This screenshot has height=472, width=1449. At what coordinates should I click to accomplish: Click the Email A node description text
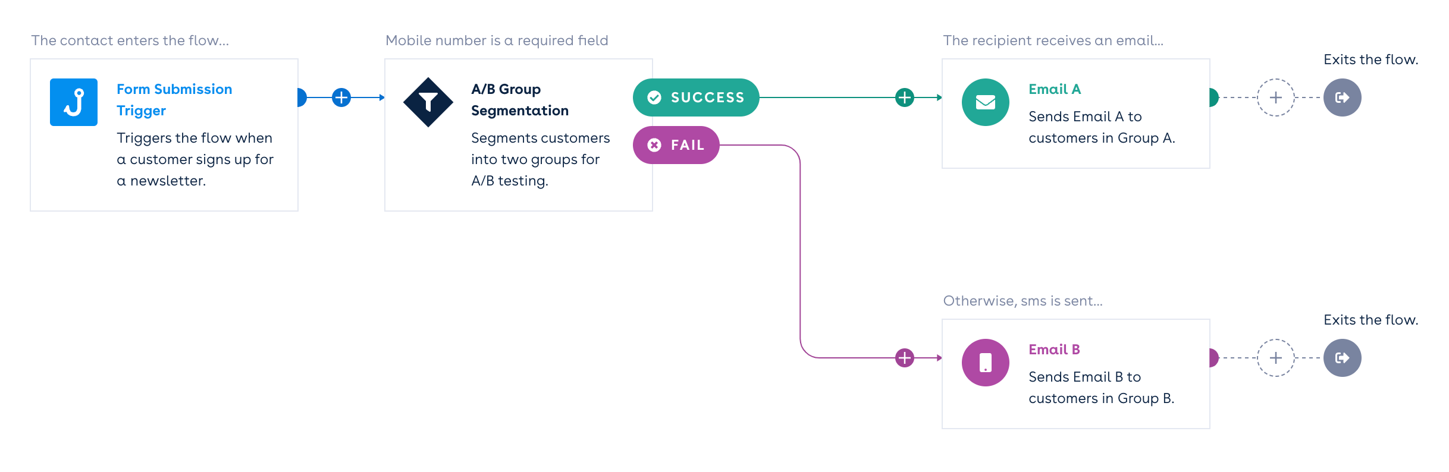click(x=1101, y=127)
